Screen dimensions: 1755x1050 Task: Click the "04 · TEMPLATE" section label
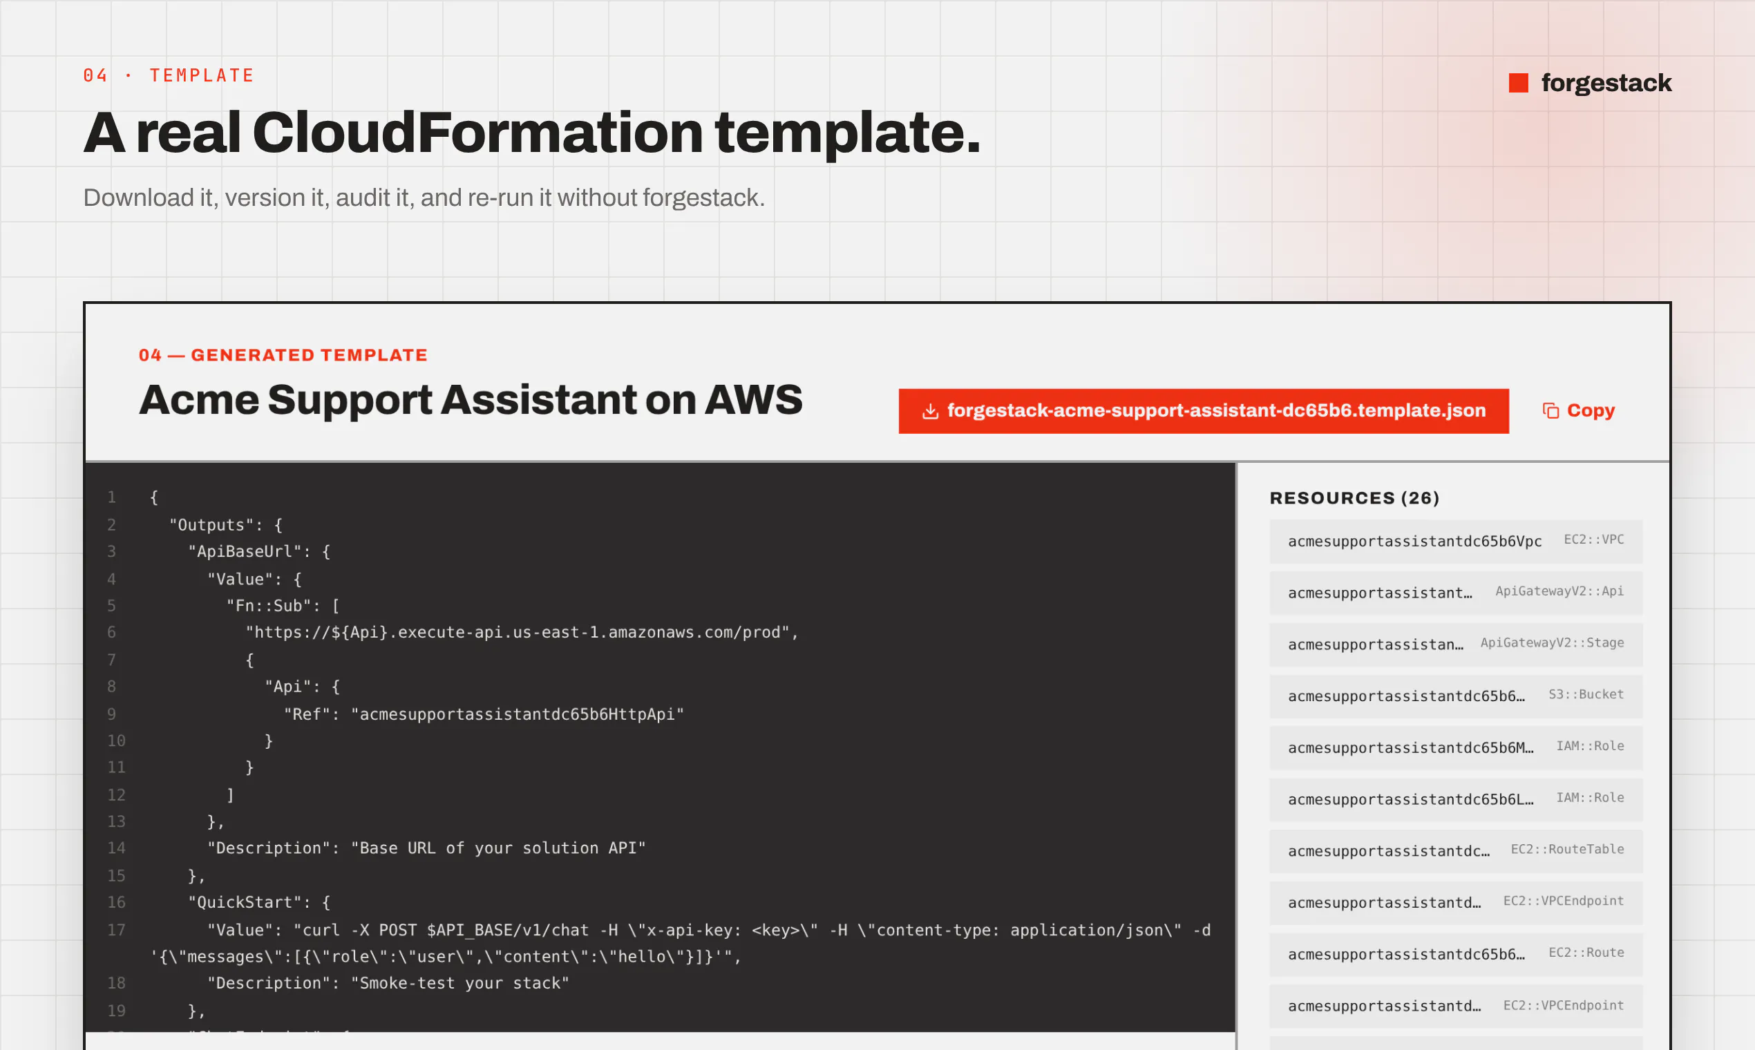click(169, 76)
